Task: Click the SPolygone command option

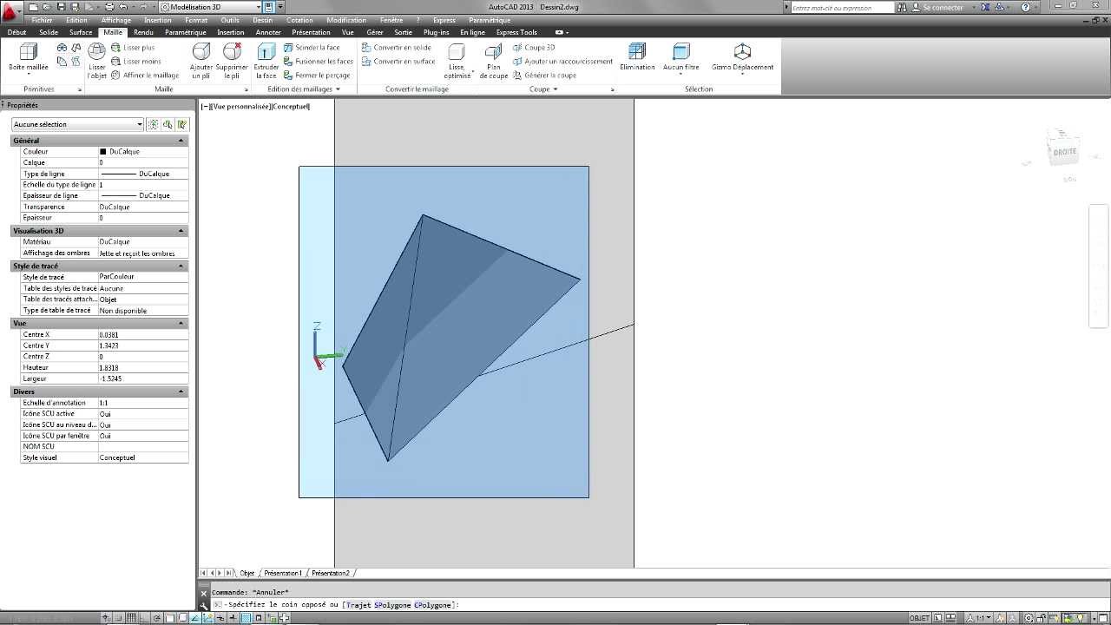Action: [392, 605]
